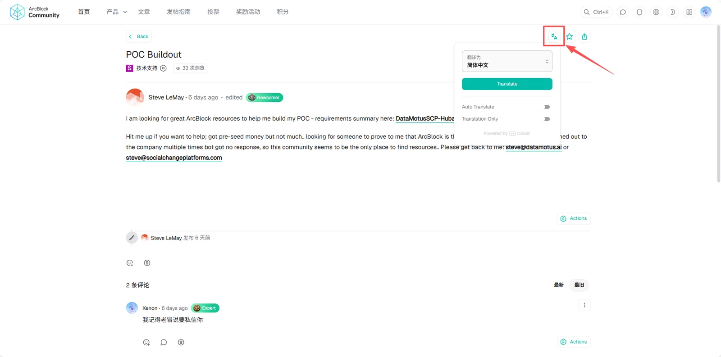Click the steve@socialchangeplatforms.com link

tap(174, 158)
